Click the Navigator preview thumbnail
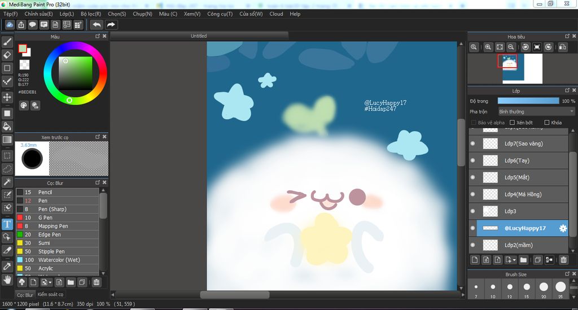 pos(522,68)
